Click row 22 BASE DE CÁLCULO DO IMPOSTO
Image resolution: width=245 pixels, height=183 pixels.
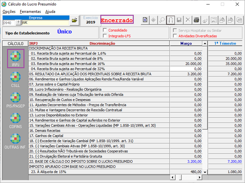tap(99, 161)
